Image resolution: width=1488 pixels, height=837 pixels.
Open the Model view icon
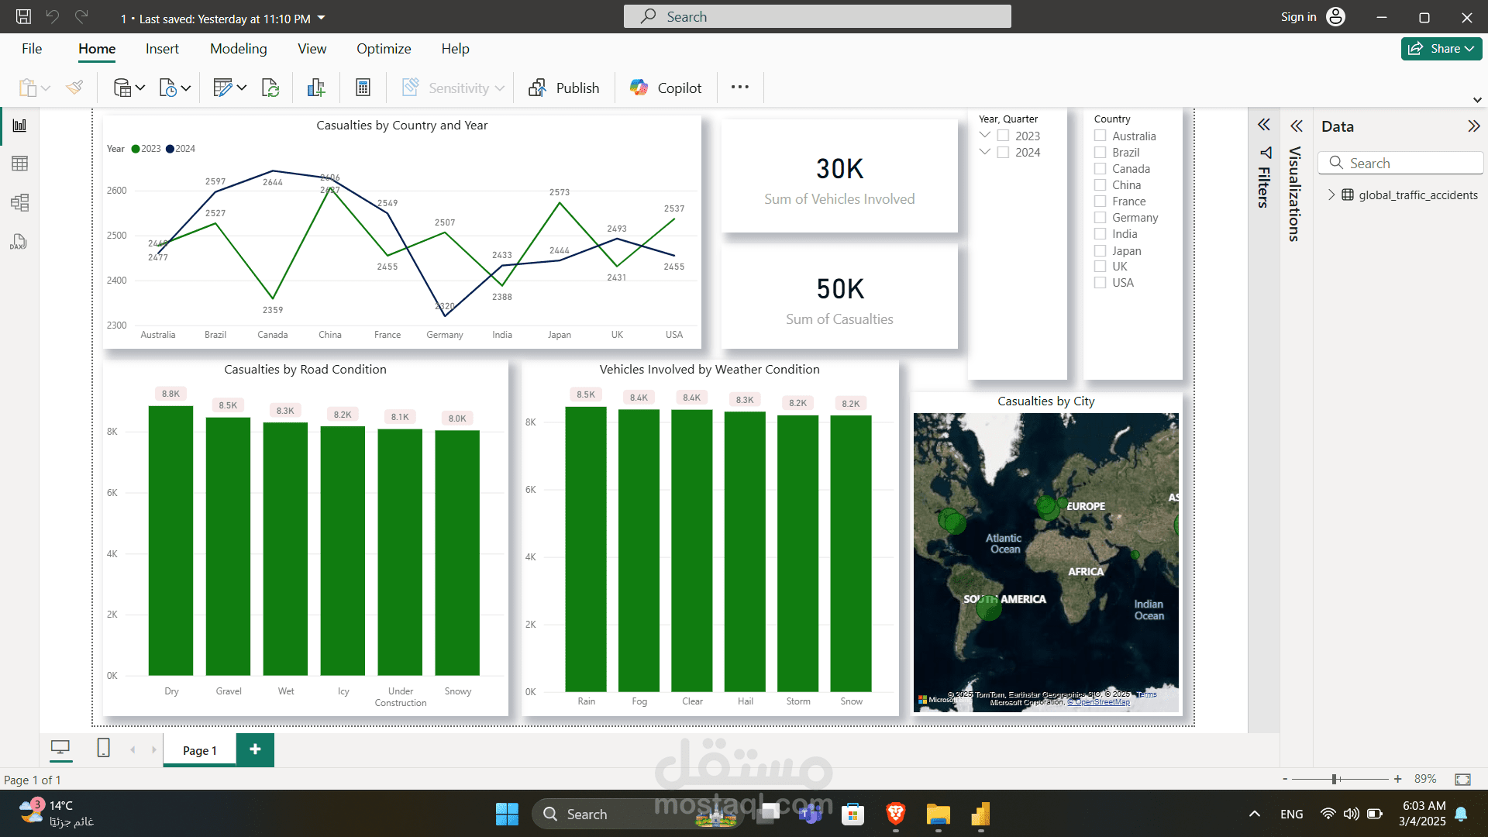point(19,203)
